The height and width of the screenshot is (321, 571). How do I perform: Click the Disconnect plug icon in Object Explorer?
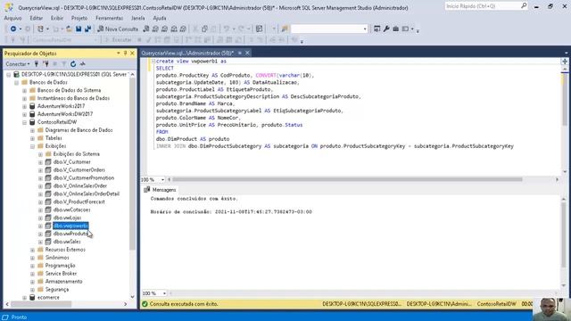46,64
